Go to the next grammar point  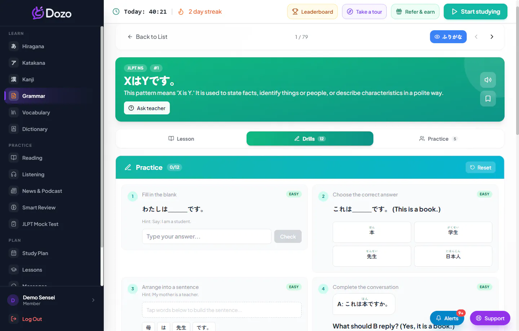[x=492, y=37]
